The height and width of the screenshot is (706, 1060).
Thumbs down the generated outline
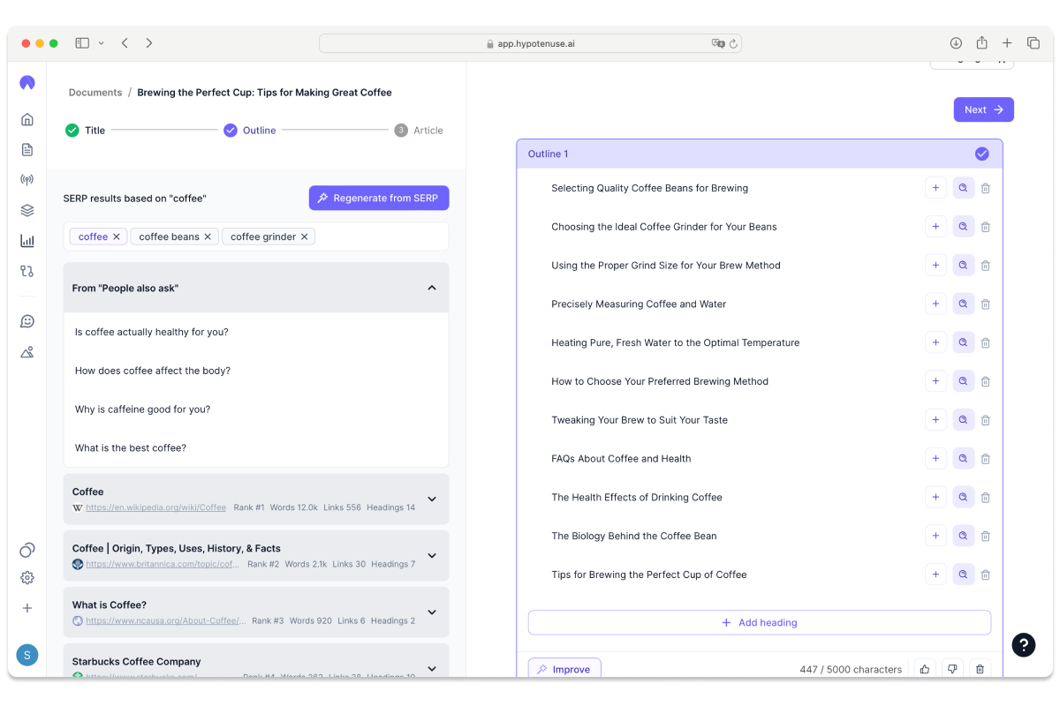click(952, 669)
